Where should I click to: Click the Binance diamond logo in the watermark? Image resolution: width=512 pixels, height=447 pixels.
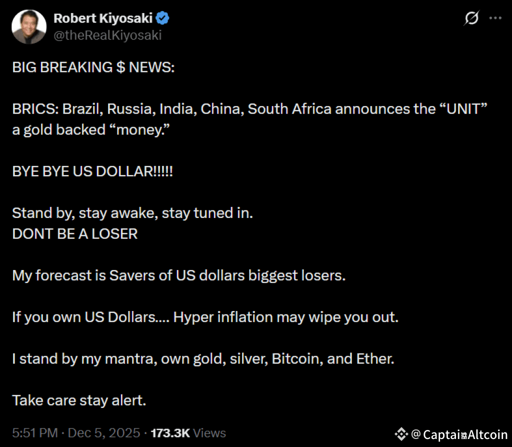coord(401,433)
